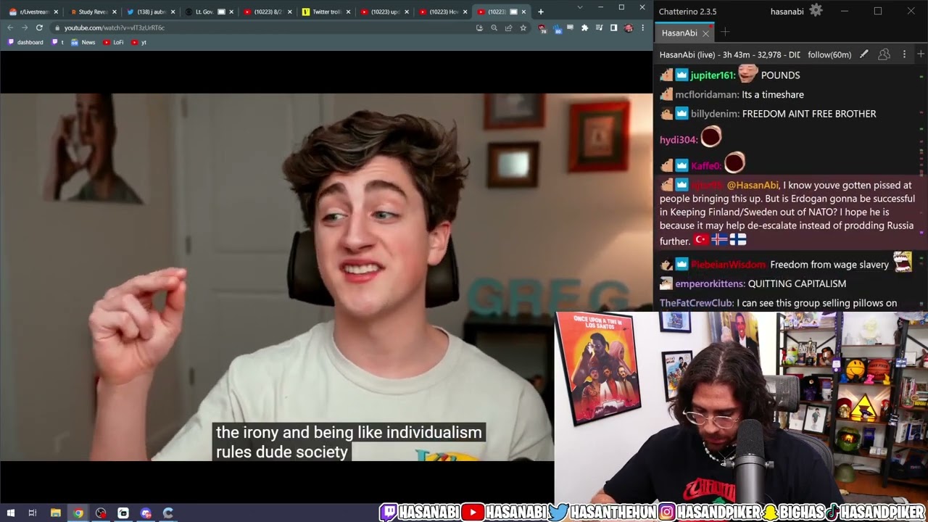The width and height of the screenshot is (928, 522).
Task: Click username PlebeianWisdom in chat
Action: (x=728, y=265)
